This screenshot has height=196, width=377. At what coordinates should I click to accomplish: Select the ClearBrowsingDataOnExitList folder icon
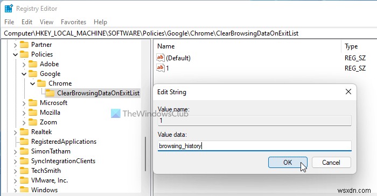(x=50, y=93)
